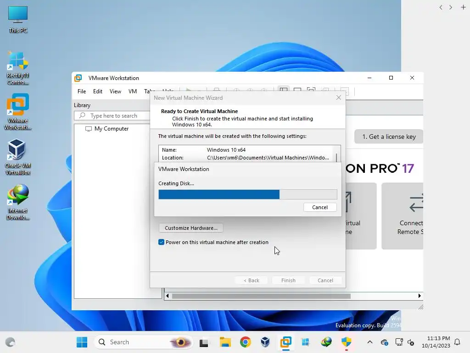The width and height of the screenshot is (470, 353).
Task: Switch to VMware Workstation taskbar icon
Action: click(285, 342)
